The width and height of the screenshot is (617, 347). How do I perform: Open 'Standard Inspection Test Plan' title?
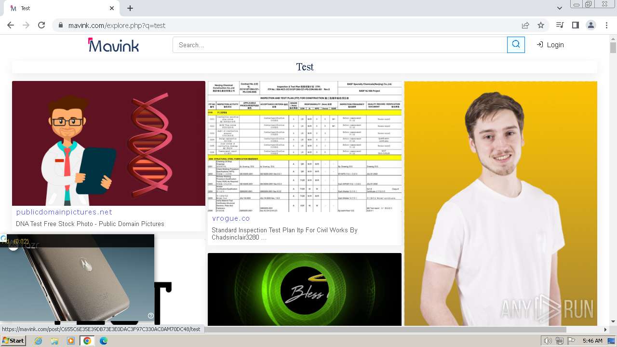click(x=284, y=234)
